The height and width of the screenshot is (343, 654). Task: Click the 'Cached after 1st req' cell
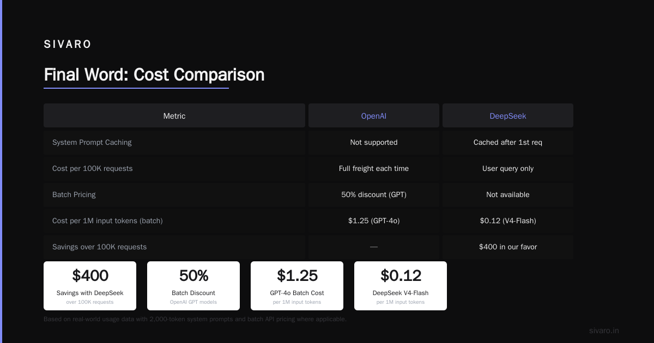click(508, 142)
